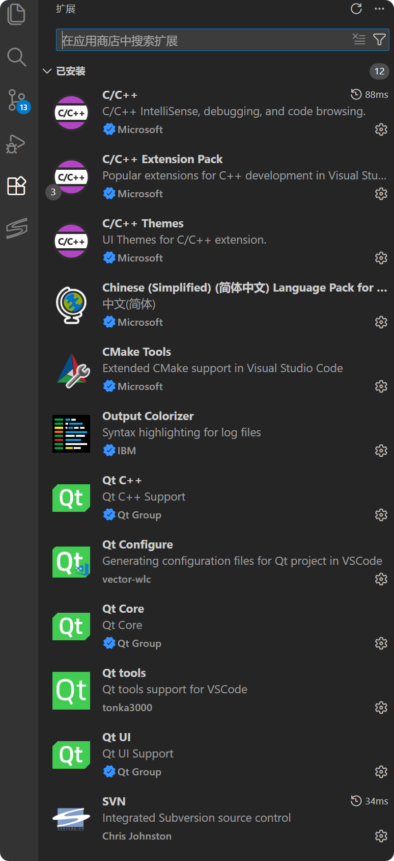Screen dimensions: 394x861
Task: Open the Search view
Action: pos(17,57)
